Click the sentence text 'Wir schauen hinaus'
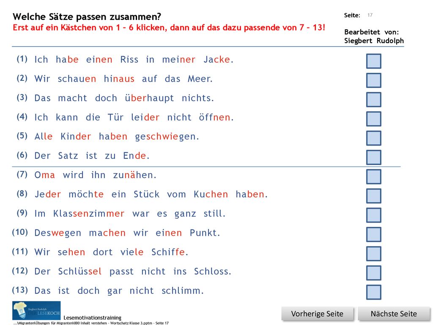Screen dimensions: 433x325 coord(84,79)
